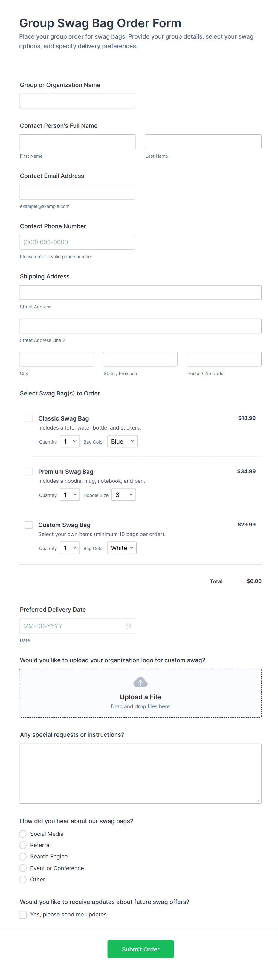The image size is (278, 973).
Task: Open Classic Swag Bag quantity dropdown
Action: click(x=70, y=441)
